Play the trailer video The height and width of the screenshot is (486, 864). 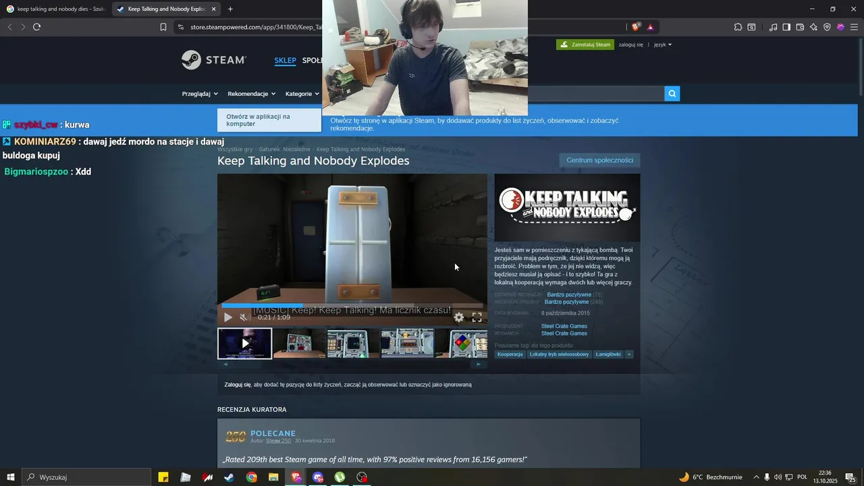[x=228, y=317]
